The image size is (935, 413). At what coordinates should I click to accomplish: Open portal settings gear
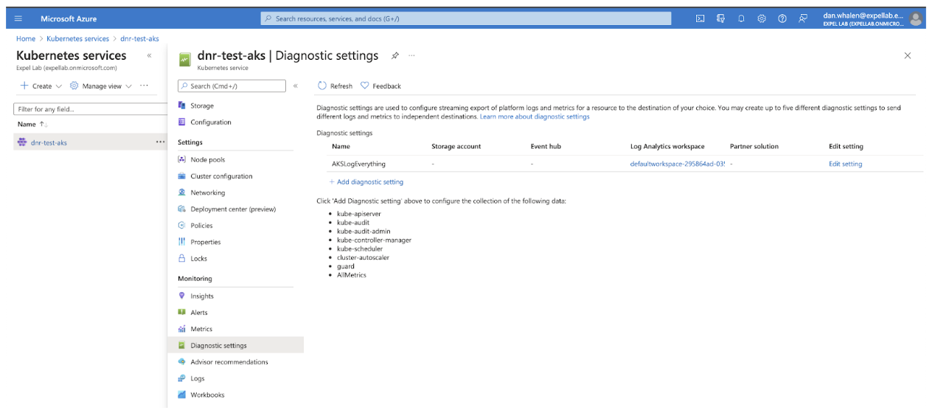[762, 18]
